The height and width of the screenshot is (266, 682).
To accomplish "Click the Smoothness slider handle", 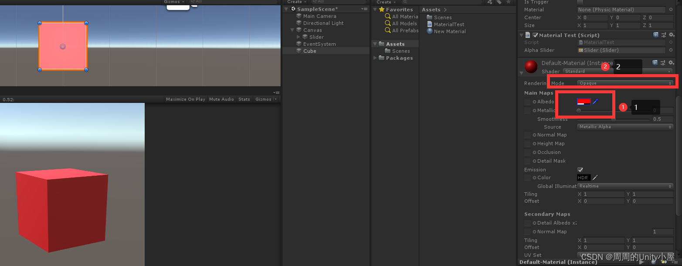I will [614, 119].
